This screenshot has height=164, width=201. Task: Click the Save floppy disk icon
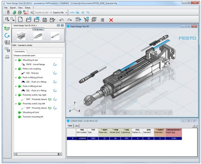tap(44, 20)
